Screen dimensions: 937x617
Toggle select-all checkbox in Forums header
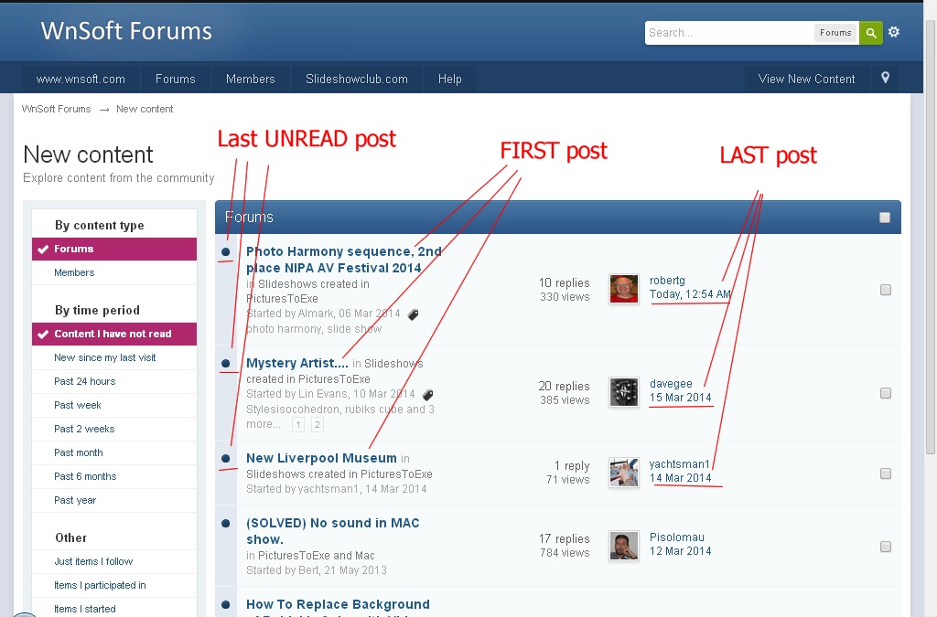pos(884,218)
